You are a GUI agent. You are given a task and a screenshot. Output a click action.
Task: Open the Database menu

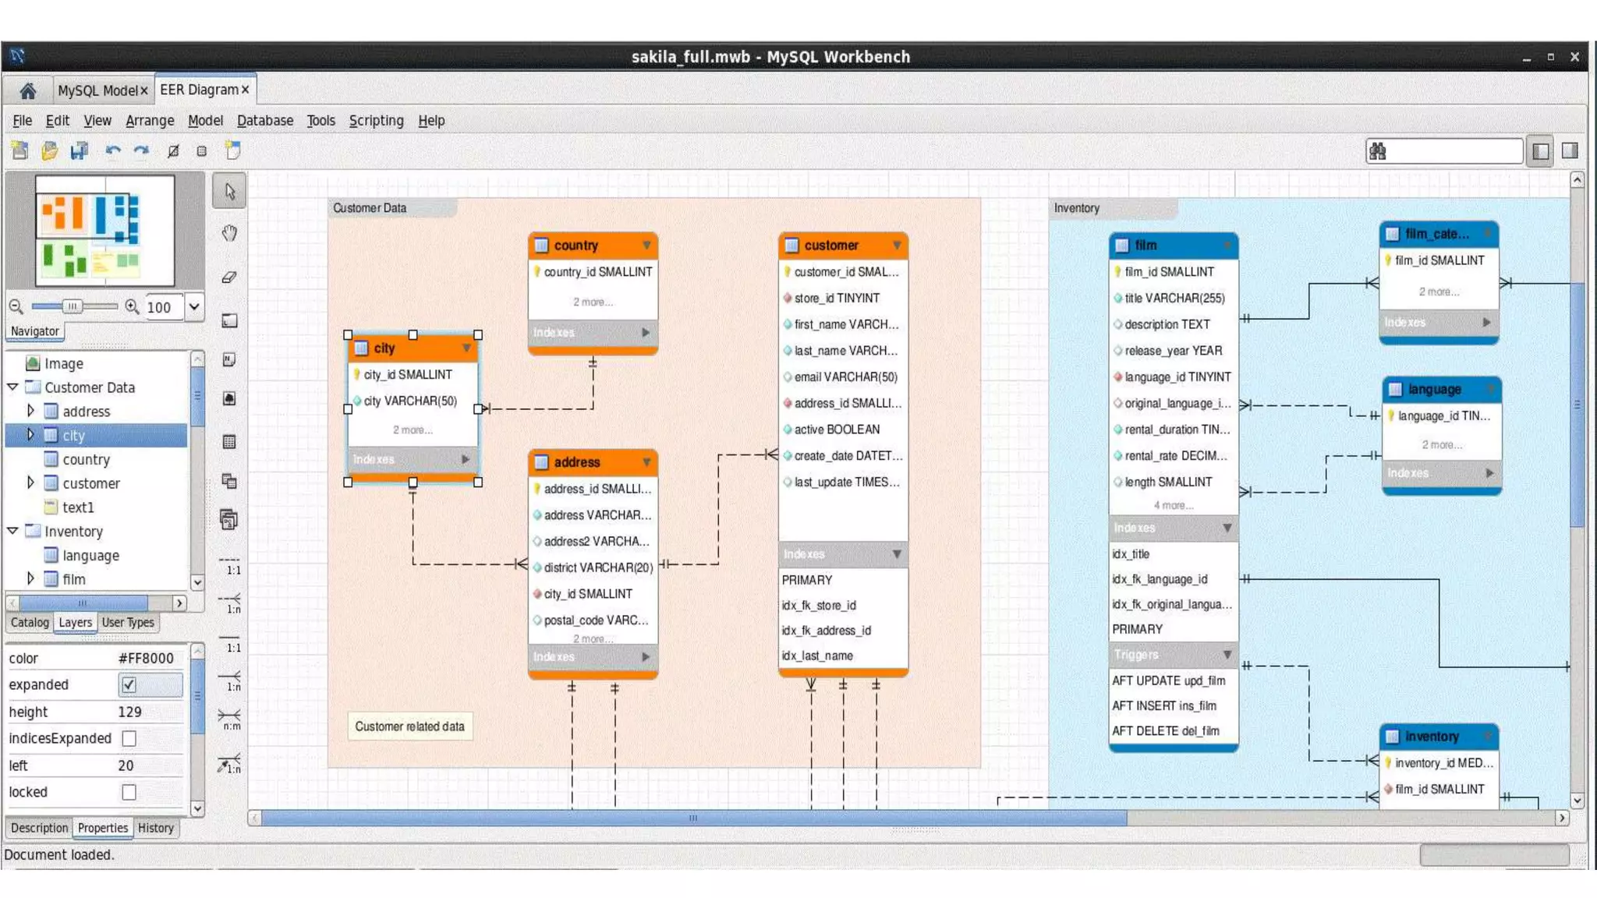coord(265,121)
